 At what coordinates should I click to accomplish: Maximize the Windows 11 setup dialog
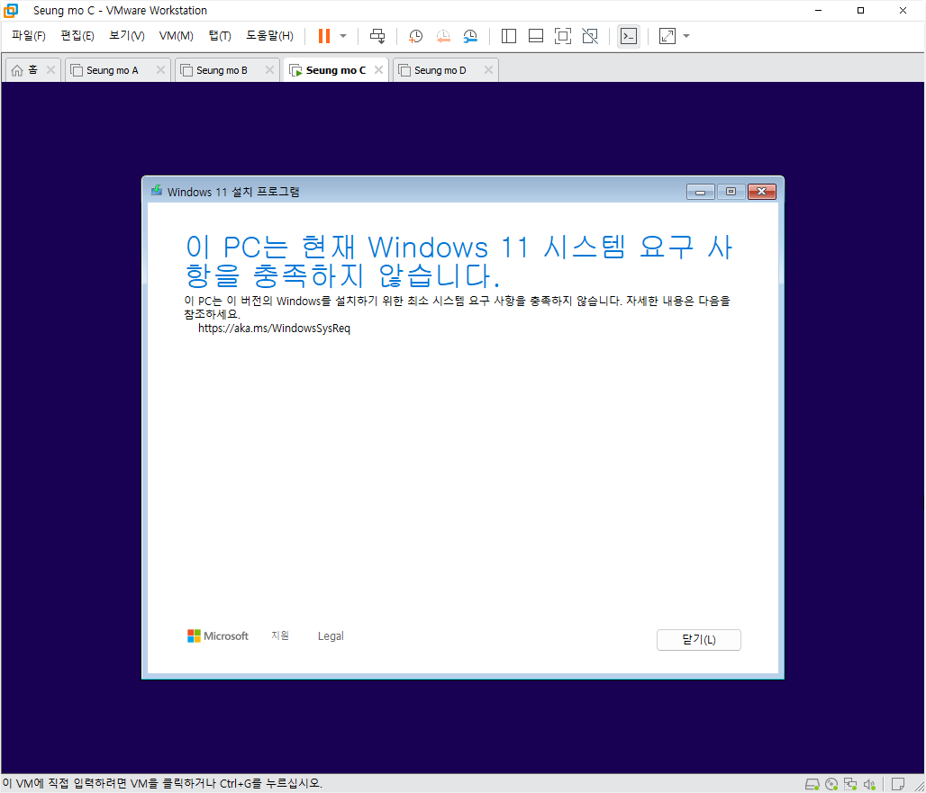(x=731, y=192)
